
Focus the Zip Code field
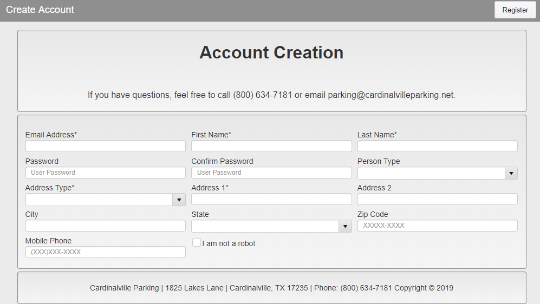coord(438,226)
